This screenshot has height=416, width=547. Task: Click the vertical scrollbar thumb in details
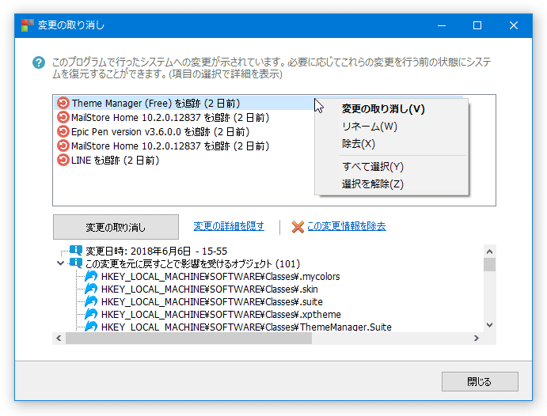pyautogui.click(x=489, y=264)
